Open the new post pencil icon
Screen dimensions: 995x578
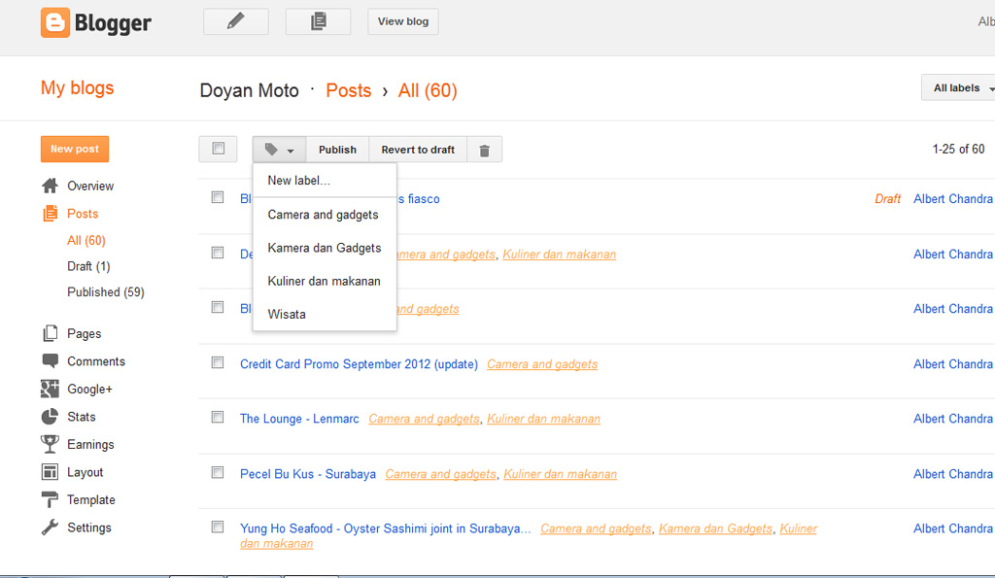coord(235,20)
